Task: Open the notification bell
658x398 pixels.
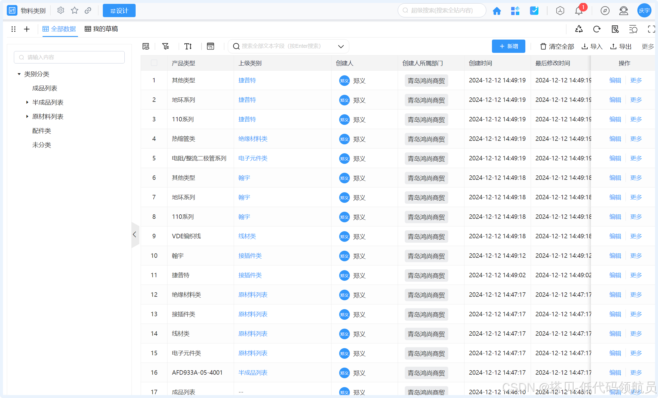Action: coord(579,11)
